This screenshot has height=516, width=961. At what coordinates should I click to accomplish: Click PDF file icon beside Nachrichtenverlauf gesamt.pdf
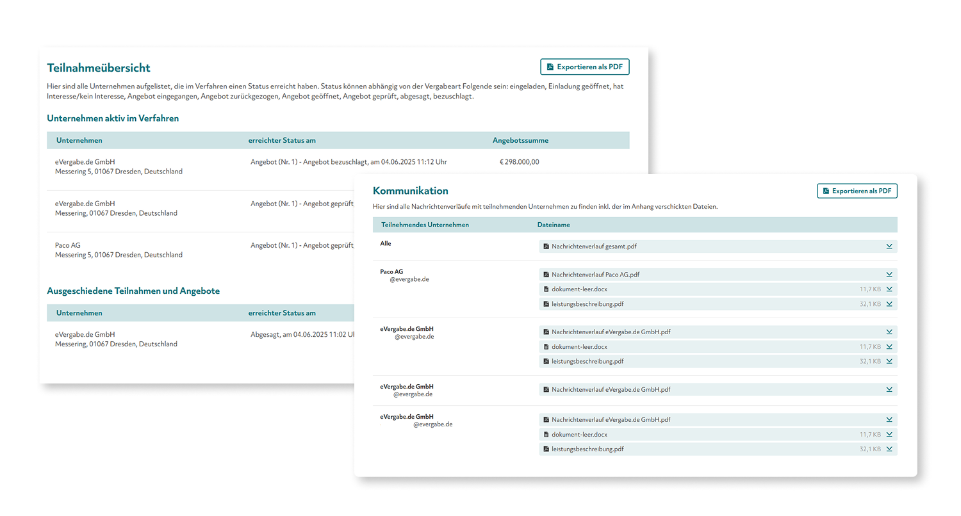tap(546, 246)
